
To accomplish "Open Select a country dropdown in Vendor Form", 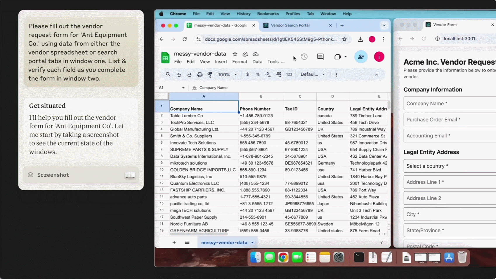I will pyautogui.click(x=450, y=166).
